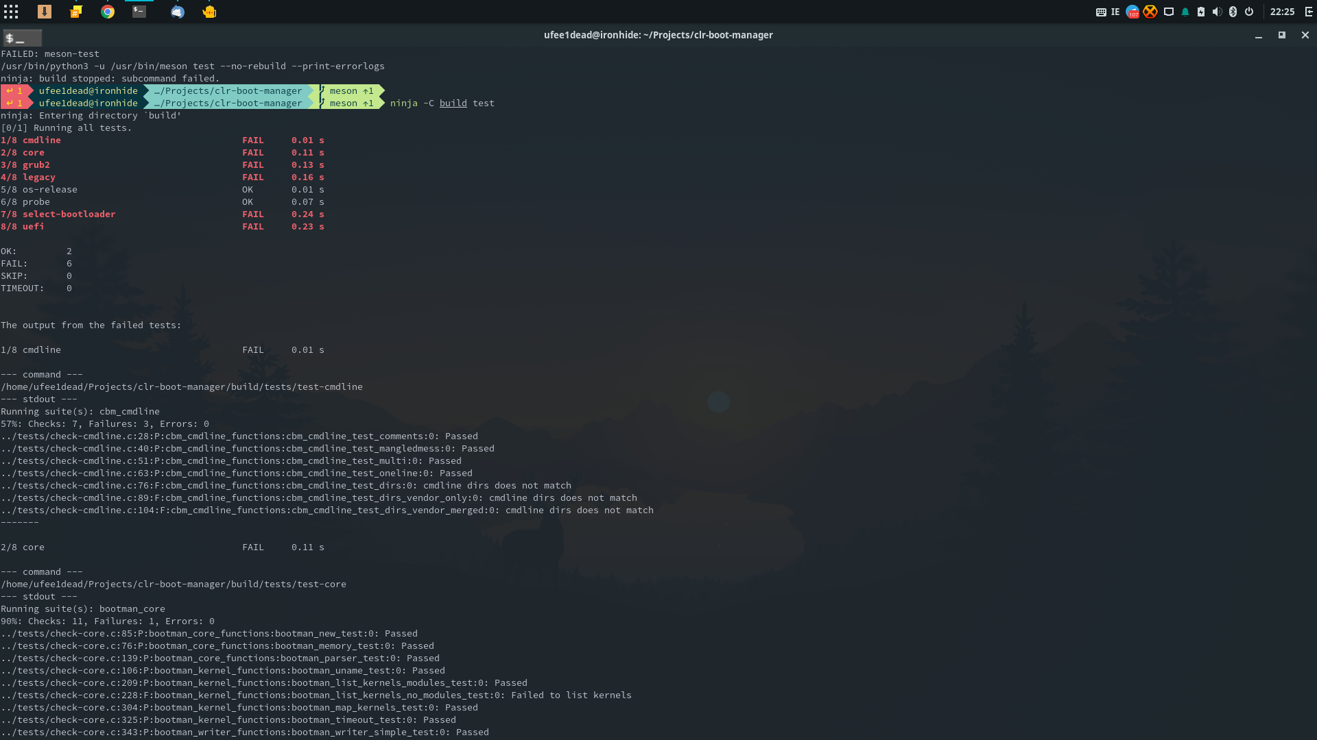Open the 22:25 clock calendar
The width and height of the screenshot is (1317, 740).
1282,12
